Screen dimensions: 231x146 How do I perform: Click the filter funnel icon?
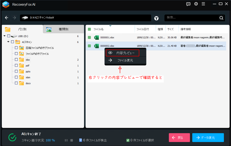[156, 18]
